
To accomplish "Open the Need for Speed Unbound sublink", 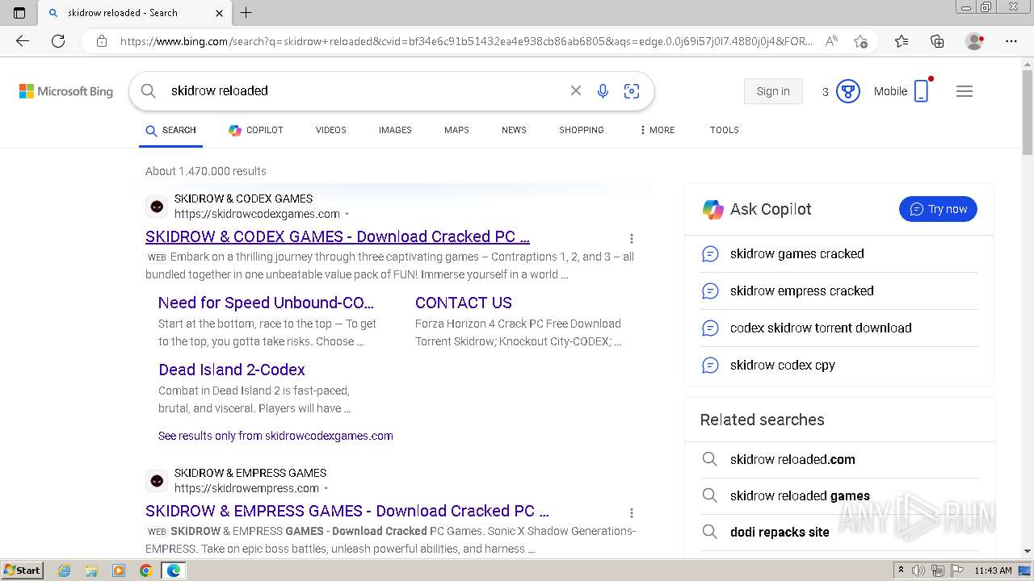I will [266, 303].
